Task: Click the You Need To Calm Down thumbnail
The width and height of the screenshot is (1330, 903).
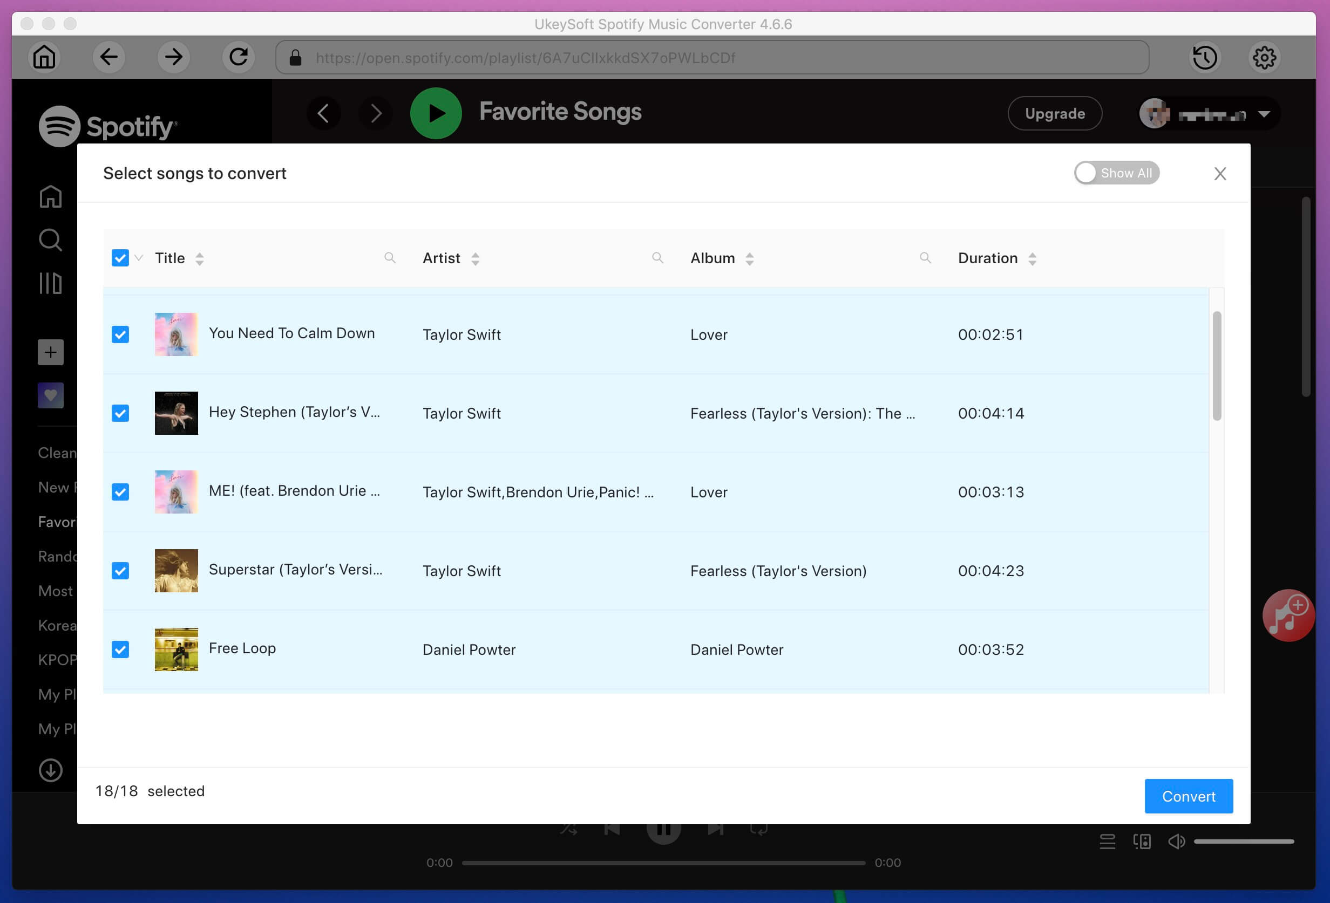Action: click(177, 333)
